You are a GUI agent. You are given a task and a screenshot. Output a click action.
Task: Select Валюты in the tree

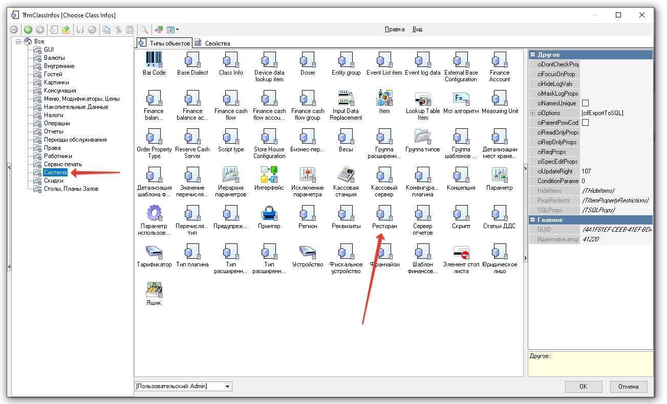(x=54, y=58)
